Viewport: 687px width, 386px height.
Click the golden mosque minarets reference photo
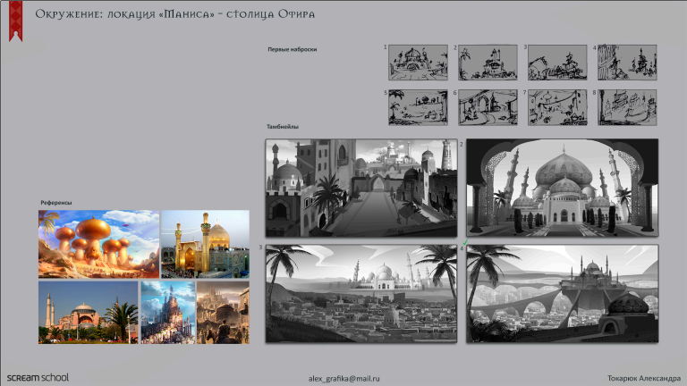click(x=206, y=244)
